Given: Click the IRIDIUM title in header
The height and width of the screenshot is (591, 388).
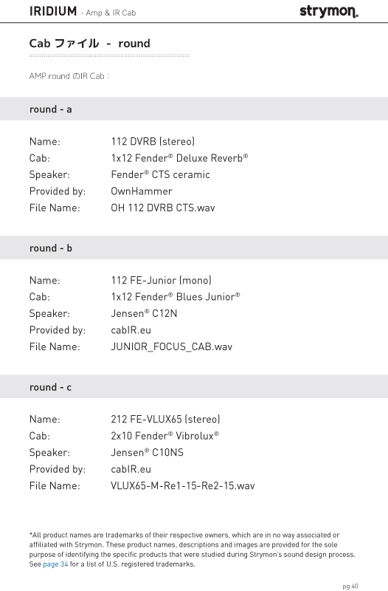Looking at the screenshot, I should [53, 11].
